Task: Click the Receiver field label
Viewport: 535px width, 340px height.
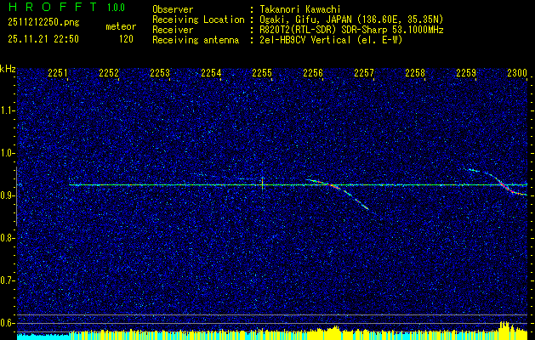Action: 173,30
